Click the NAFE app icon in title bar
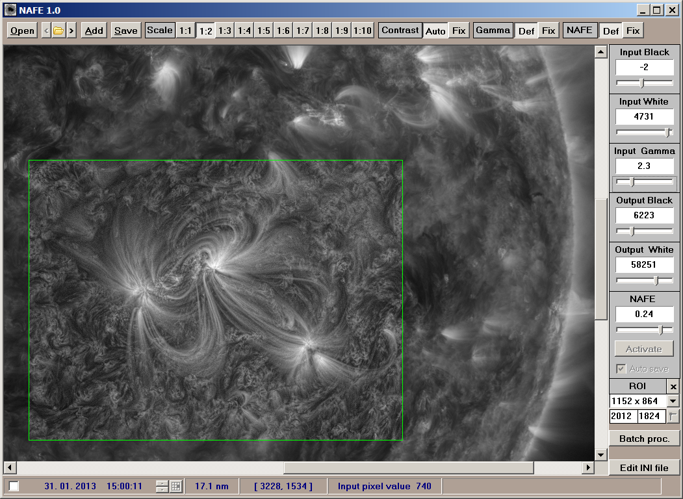This screenshot has width=683, height=499. 10,10
